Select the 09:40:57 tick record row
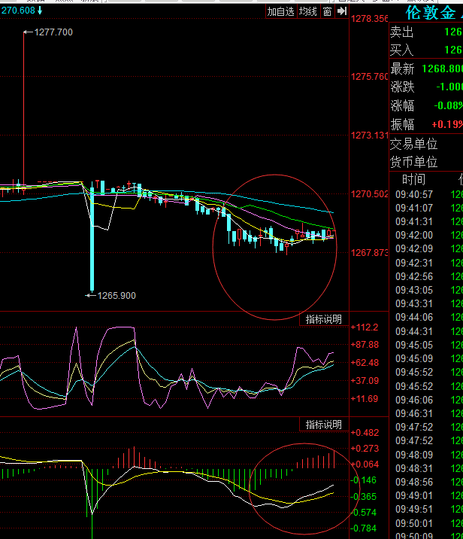 (425, 194)
